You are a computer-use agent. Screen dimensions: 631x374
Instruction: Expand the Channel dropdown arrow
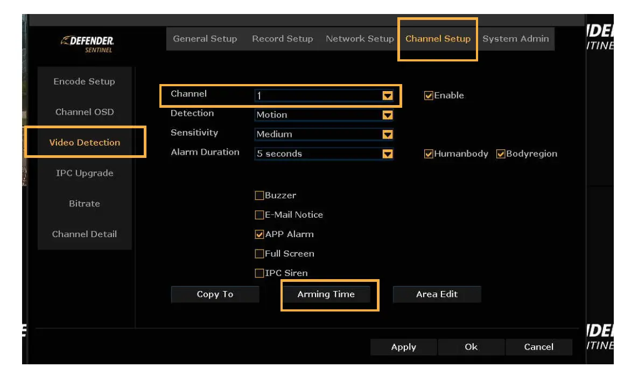coord(387,95)
